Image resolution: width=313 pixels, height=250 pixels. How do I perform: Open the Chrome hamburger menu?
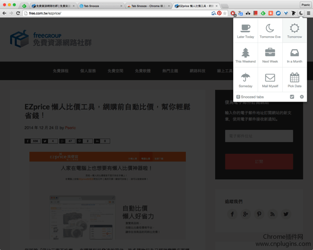[309, 13]
